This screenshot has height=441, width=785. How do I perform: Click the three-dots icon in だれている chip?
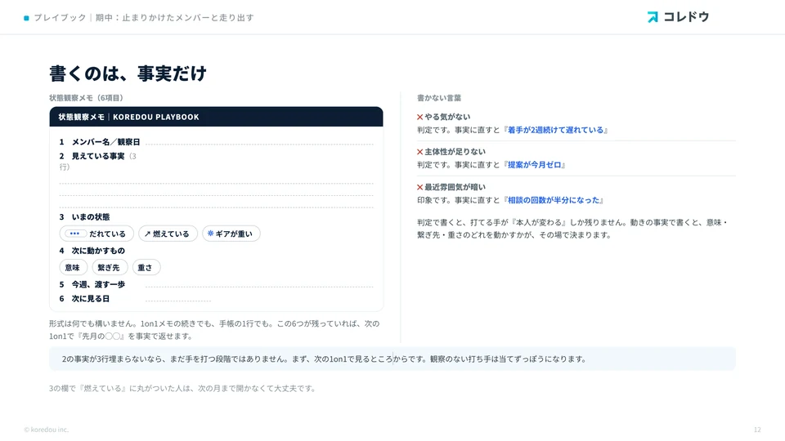click(74, 234)
